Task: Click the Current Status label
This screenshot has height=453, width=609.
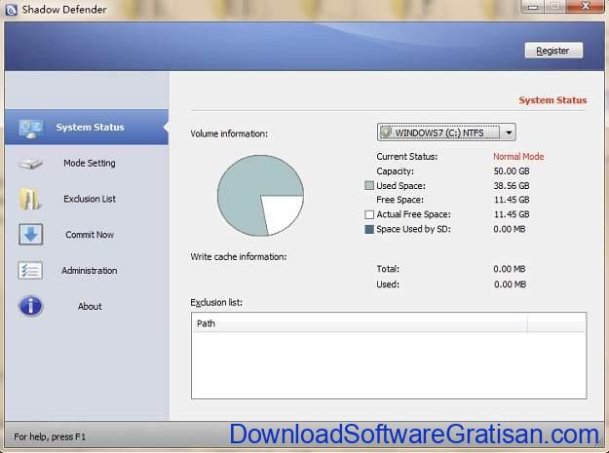Action: point(407,157)
